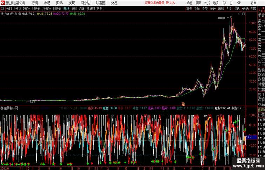Open the 行情 menu

tap(35, 3)
